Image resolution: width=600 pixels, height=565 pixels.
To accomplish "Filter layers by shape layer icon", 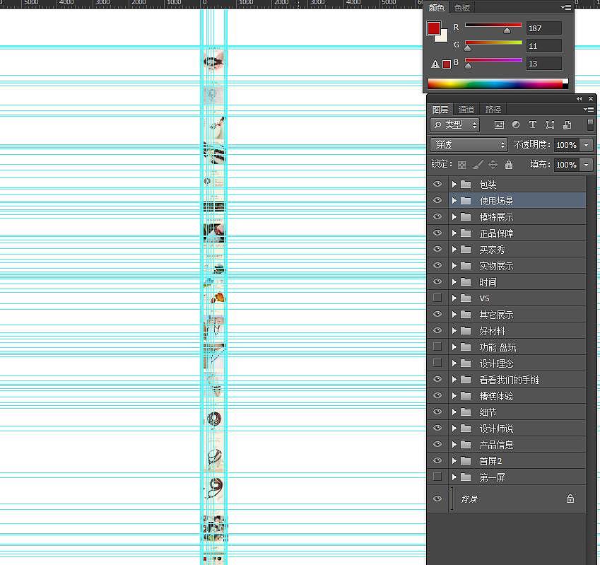I will [550, 124].
